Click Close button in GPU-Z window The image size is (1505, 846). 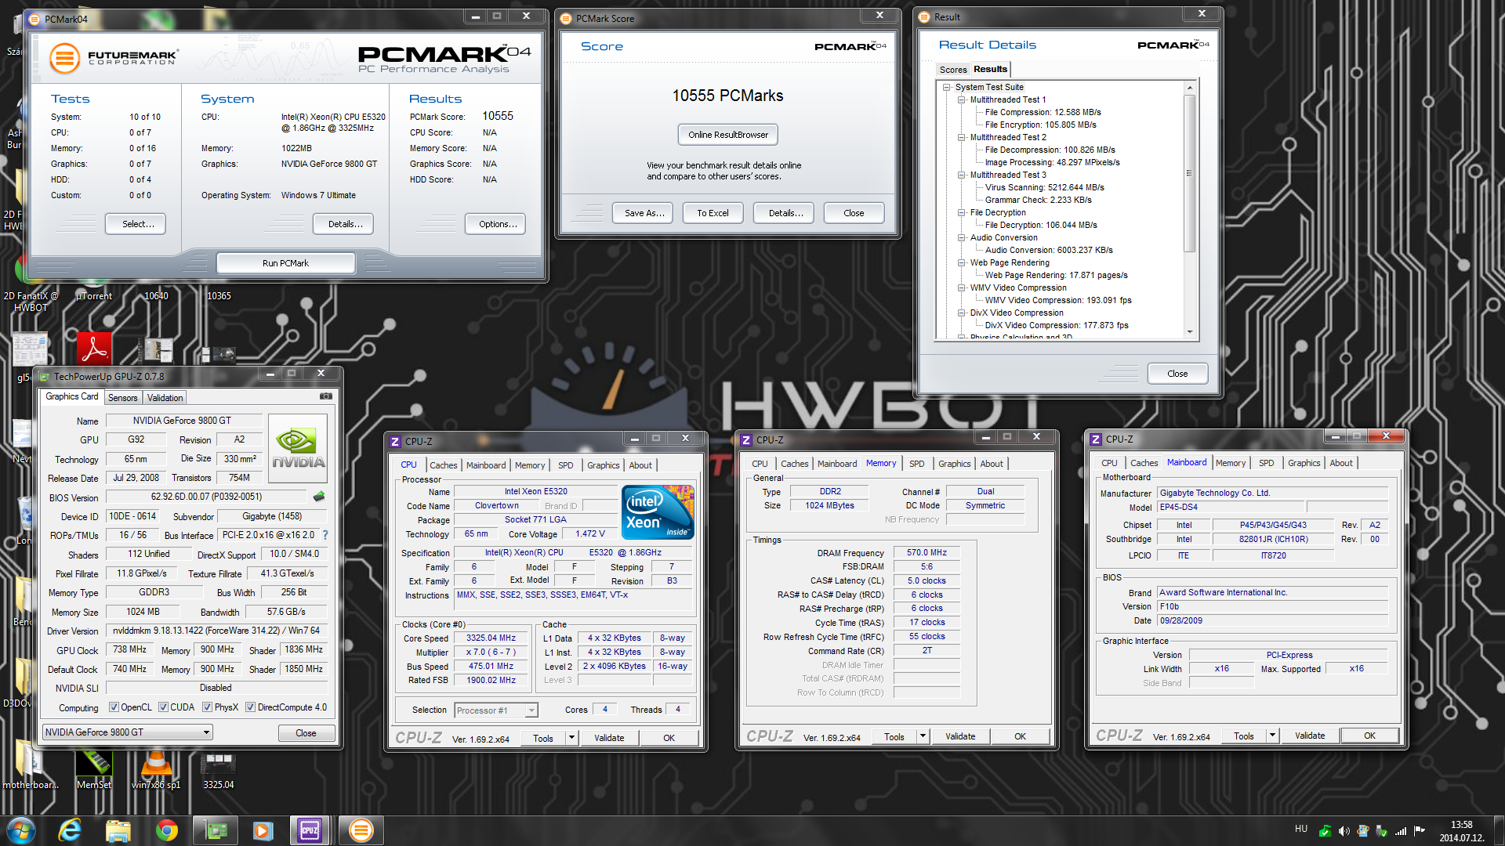(306, 733)
